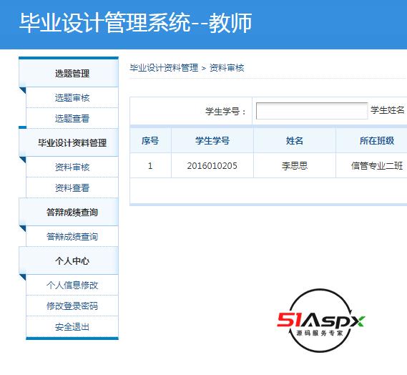The image size is (407, 375).
Task: Open 修改登录密码 page
Action: pos(72,306)
